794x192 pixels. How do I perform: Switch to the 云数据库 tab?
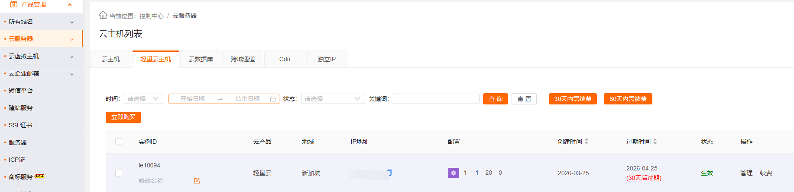click(x=201, y=59)
